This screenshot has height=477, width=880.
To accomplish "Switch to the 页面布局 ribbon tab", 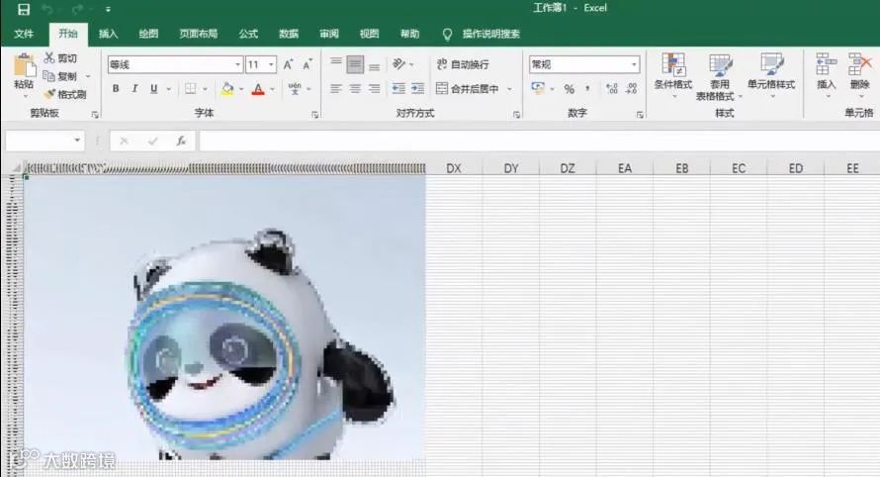I will 198,34.
